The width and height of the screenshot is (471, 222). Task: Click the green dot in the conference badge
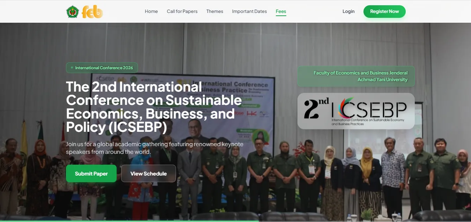click(x=72, y=67)
